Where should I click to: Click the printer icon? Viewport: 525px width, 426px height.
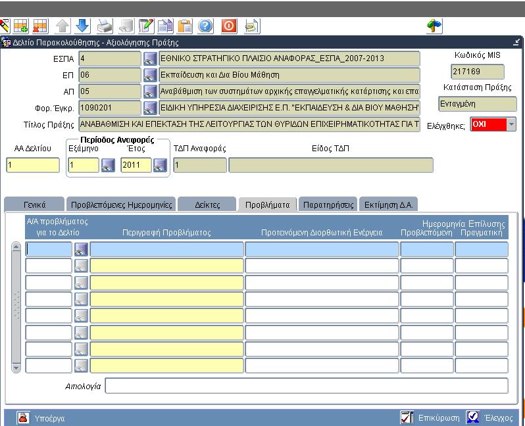point(105,26)
